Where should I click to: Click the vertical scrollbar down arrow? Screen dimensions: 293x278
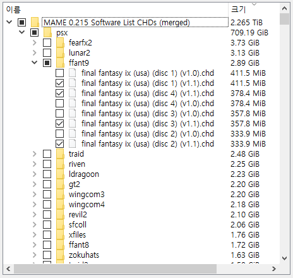[284, 258]
